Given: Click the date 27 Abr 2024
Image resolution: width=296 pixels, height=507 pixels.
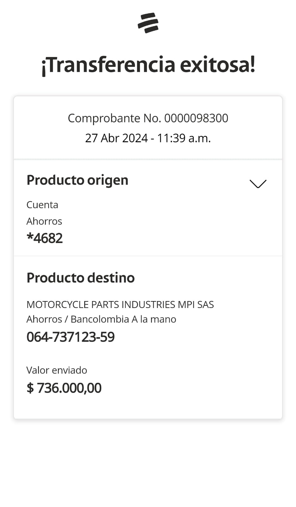Looking at the screenshot, I should [x=116, y=138].
